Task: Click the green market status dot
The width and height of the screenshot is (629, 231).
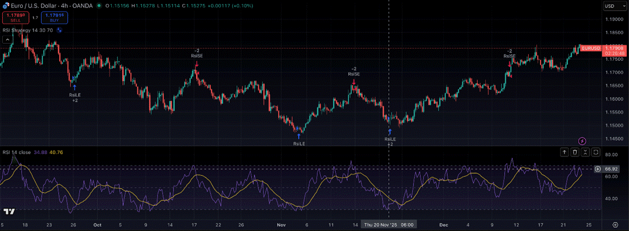Action: (99, 6)
